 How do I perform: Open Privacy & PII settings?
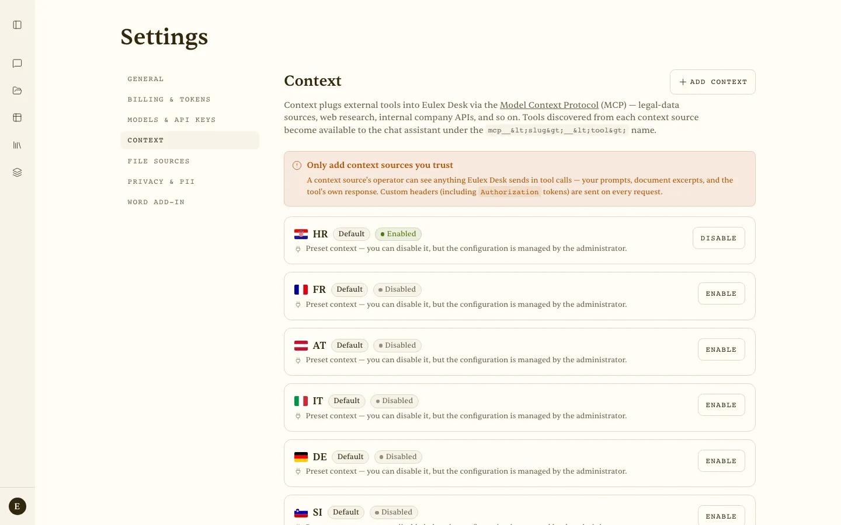click(190, 181)
